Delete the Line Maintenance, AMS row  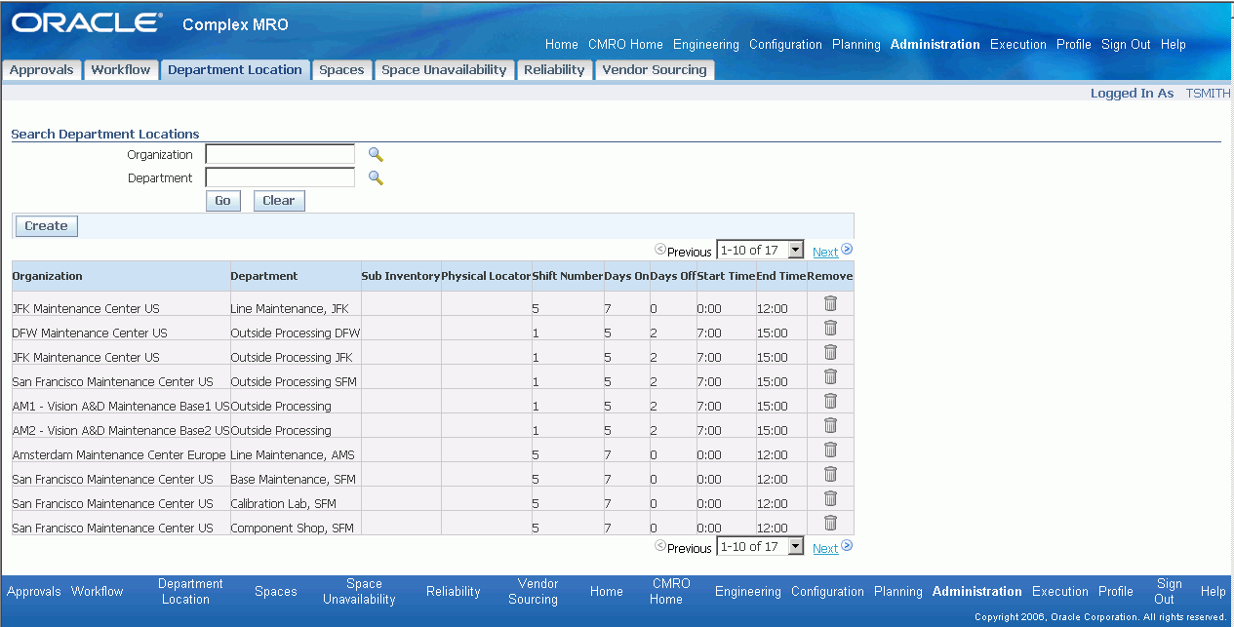[x=830, y=450]
